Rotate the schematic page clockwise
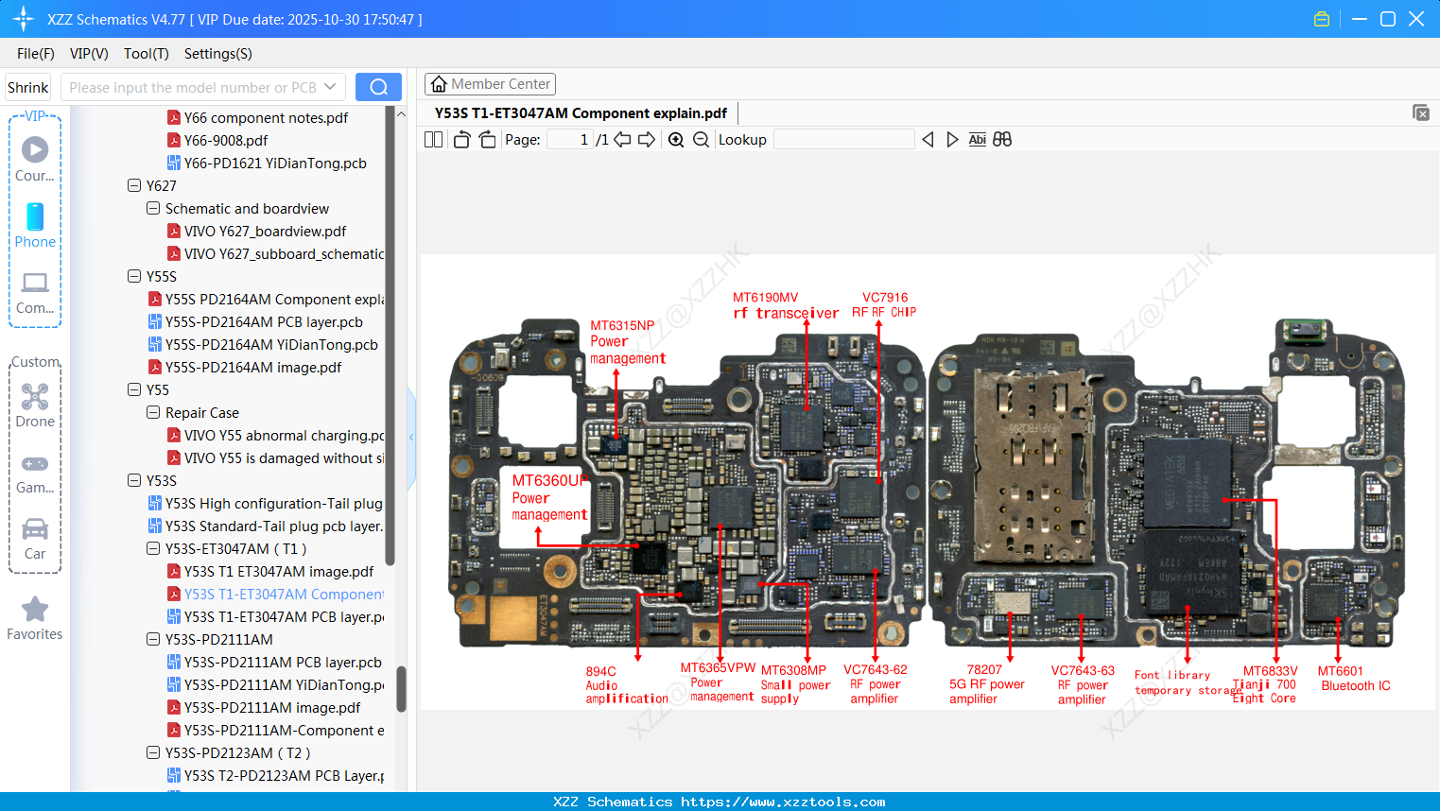 (486, 139)
